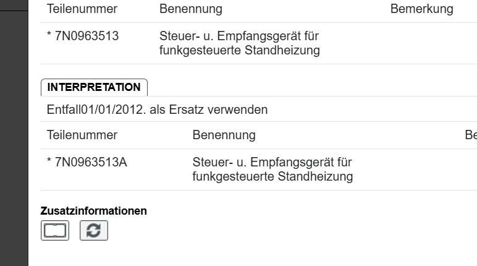Open the INTERPRETATION tab

94,87
